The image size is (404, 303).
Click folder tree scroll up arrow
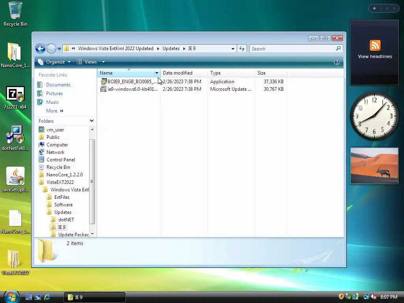(92, 129)
